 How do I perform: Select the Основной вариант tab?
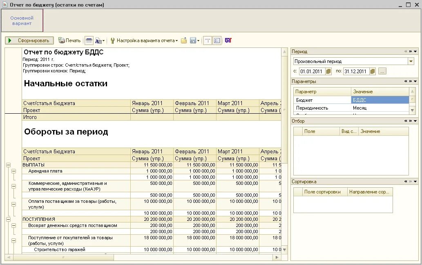[22, 21]
